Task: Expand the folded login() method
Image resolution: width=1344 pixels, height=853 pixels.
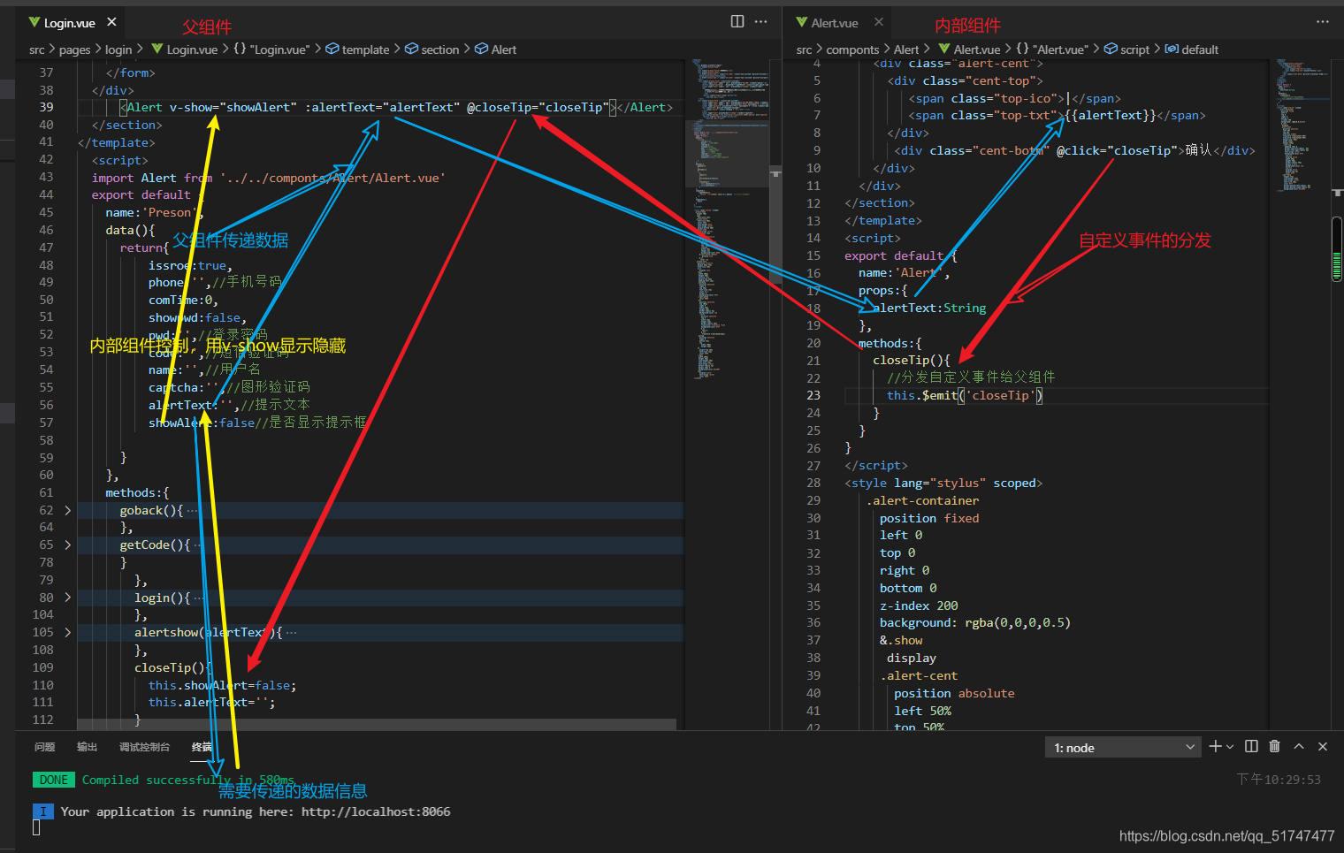Action: pyautogui.click(x=67, y=598)
